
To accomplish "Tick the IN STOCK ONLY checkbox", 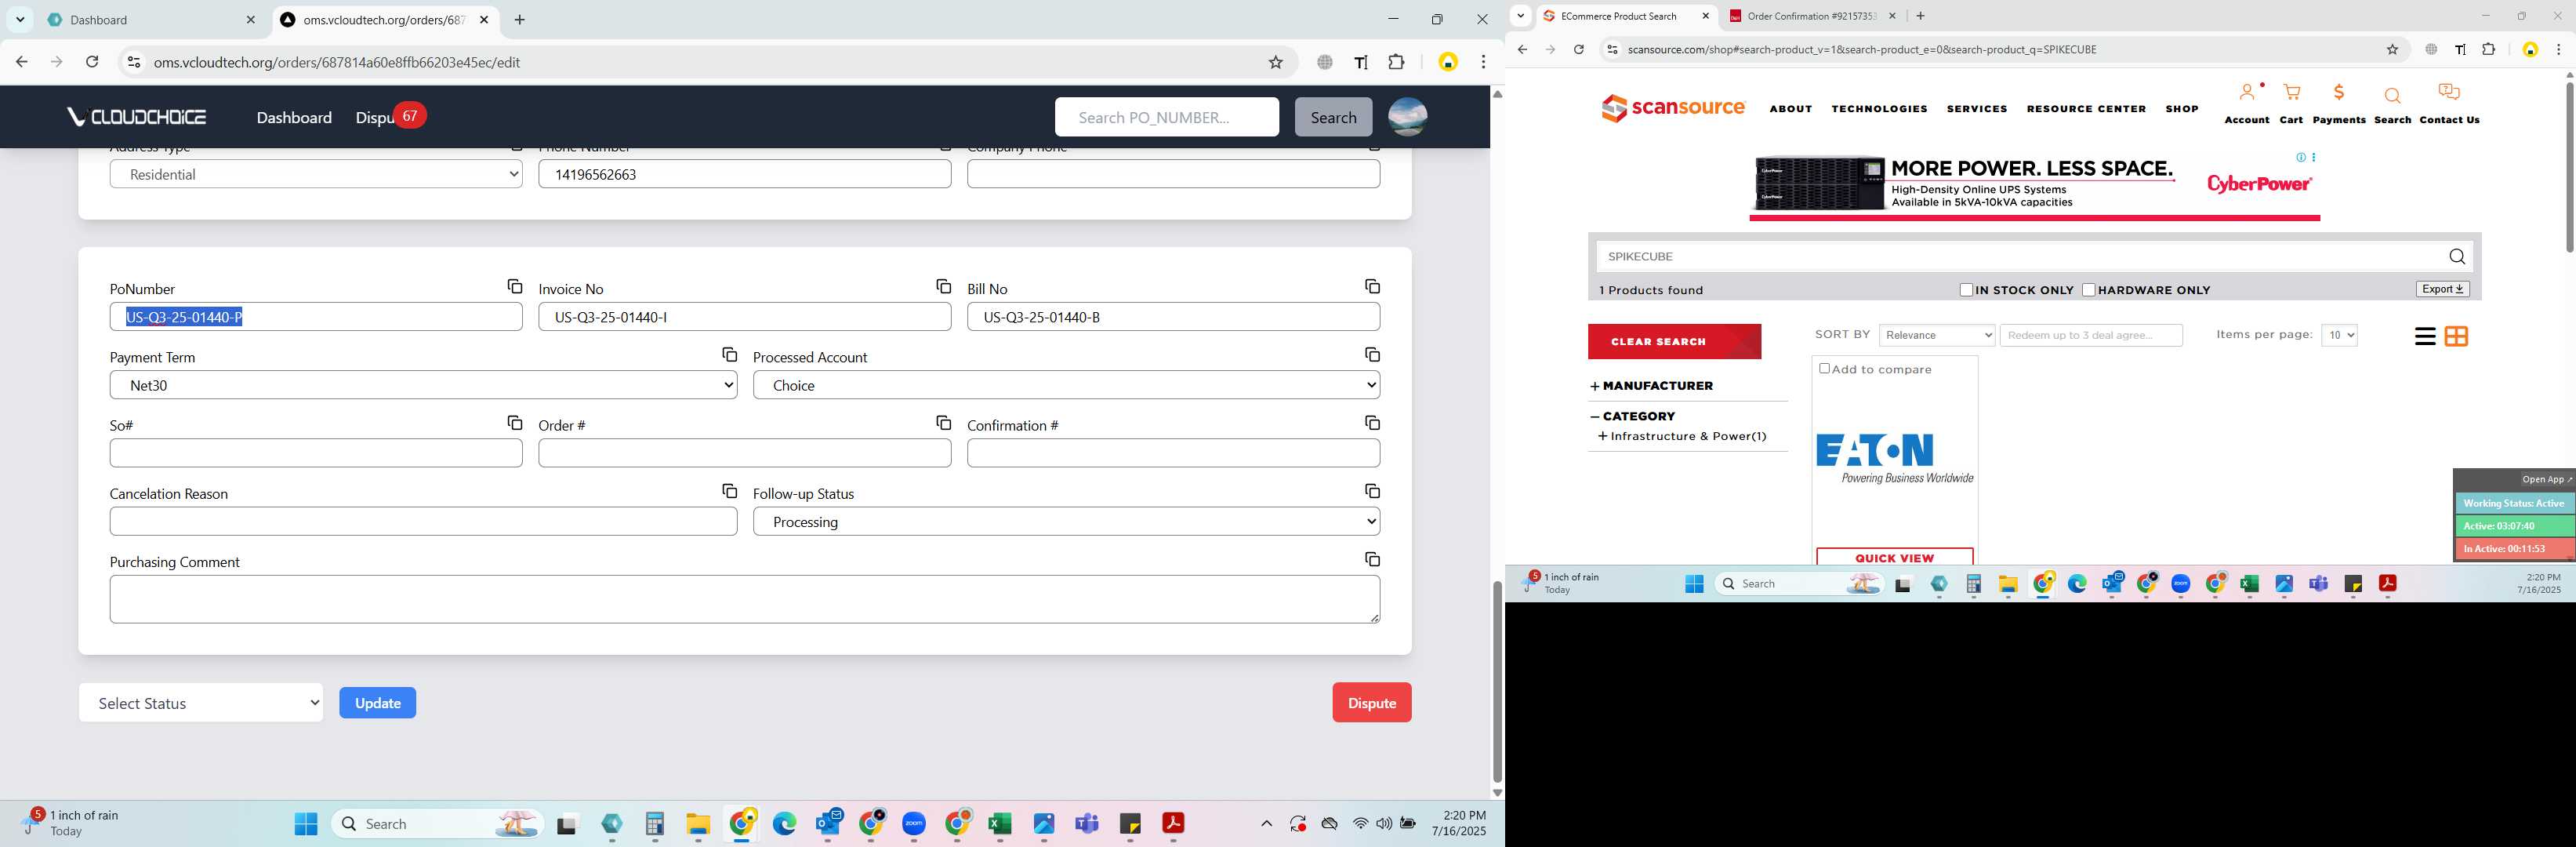I will click(x=1966, y=290).
